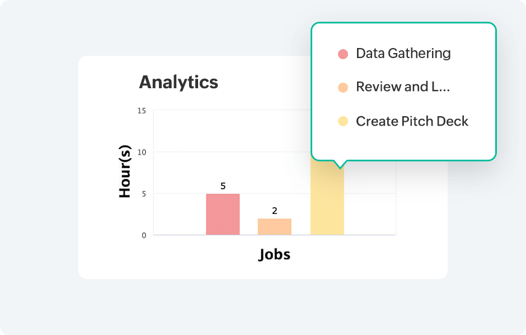The image size is (526, 335).
Task: Click the 15 tick on the y-axis
Action: coord(142,111)
